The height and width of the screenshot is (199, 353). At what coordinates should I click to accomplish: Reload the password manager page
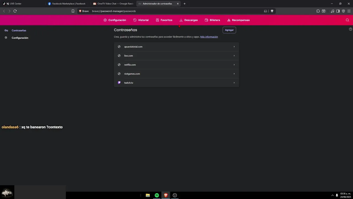[x=15, y=11]
